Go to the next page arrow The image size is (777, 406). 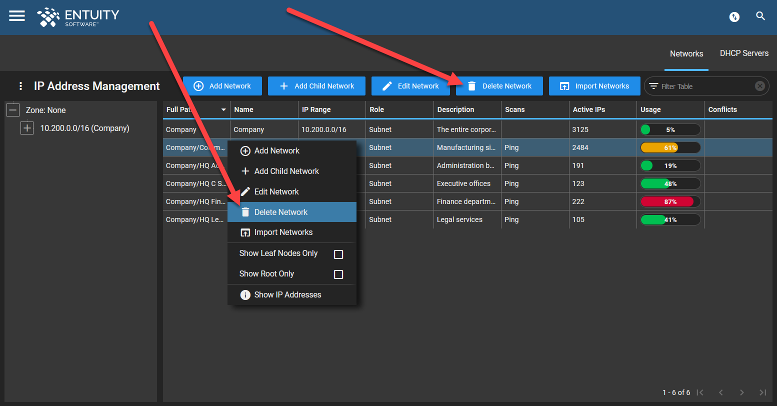741,392
